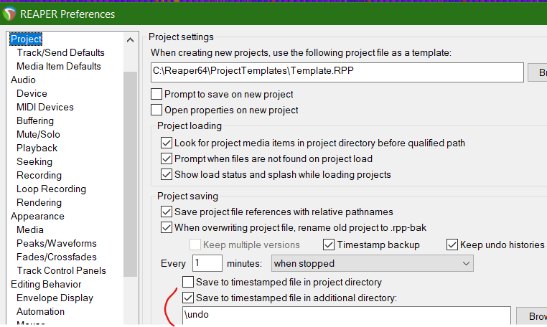
Task: Open Track/Send Defaults preferences page
Action: coord(61,52)
